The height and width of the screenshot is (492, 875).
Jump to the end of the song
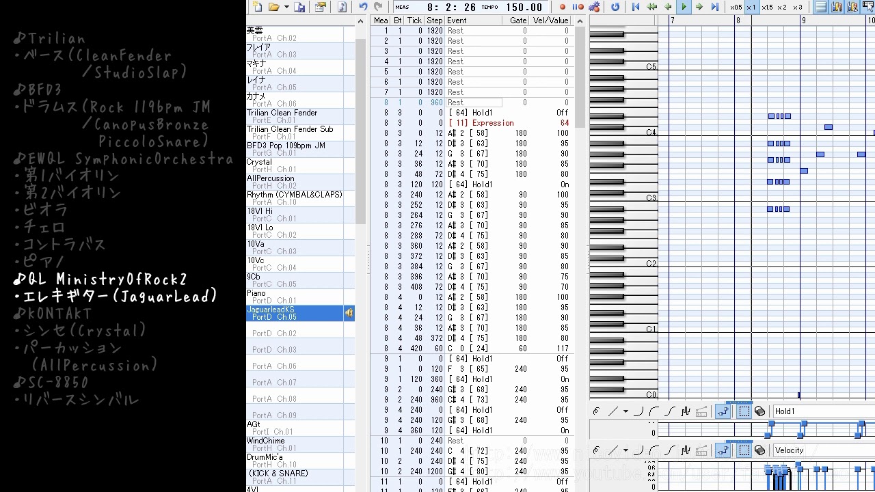[715, 7]
